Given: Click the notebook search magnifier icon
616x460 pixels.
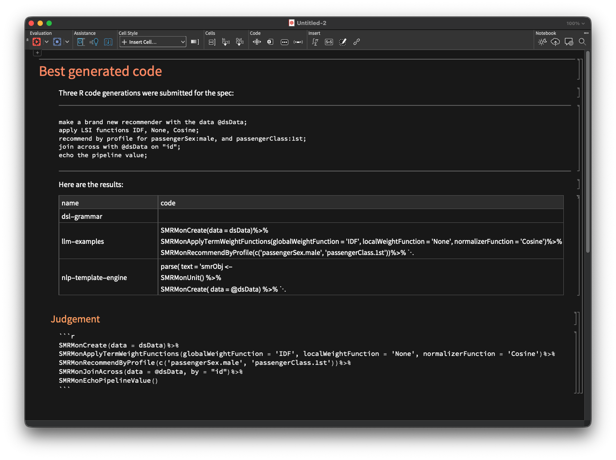Looking at the screenshot, I should pyautogui.click(x=582, y=42).
